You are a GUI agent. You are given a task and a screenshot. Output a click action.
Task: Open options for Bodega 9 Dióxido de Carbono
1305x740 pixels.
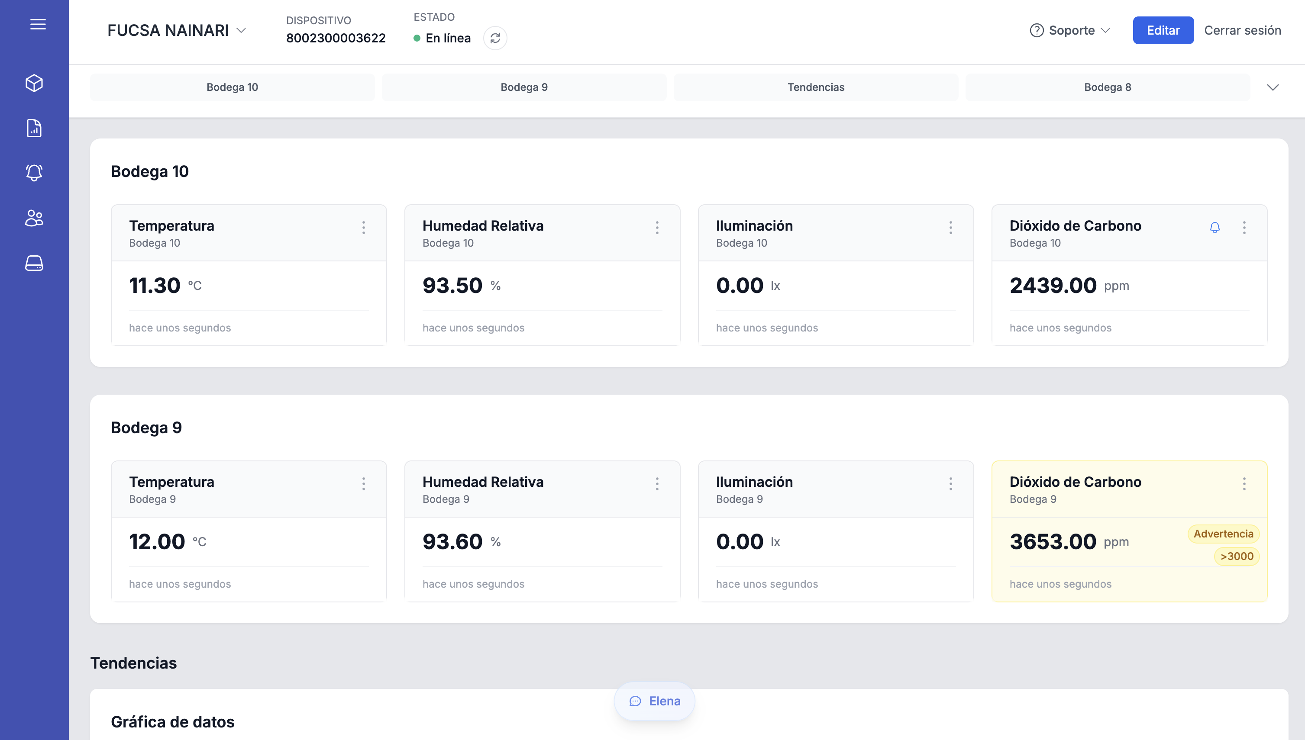coord(1244,484)
